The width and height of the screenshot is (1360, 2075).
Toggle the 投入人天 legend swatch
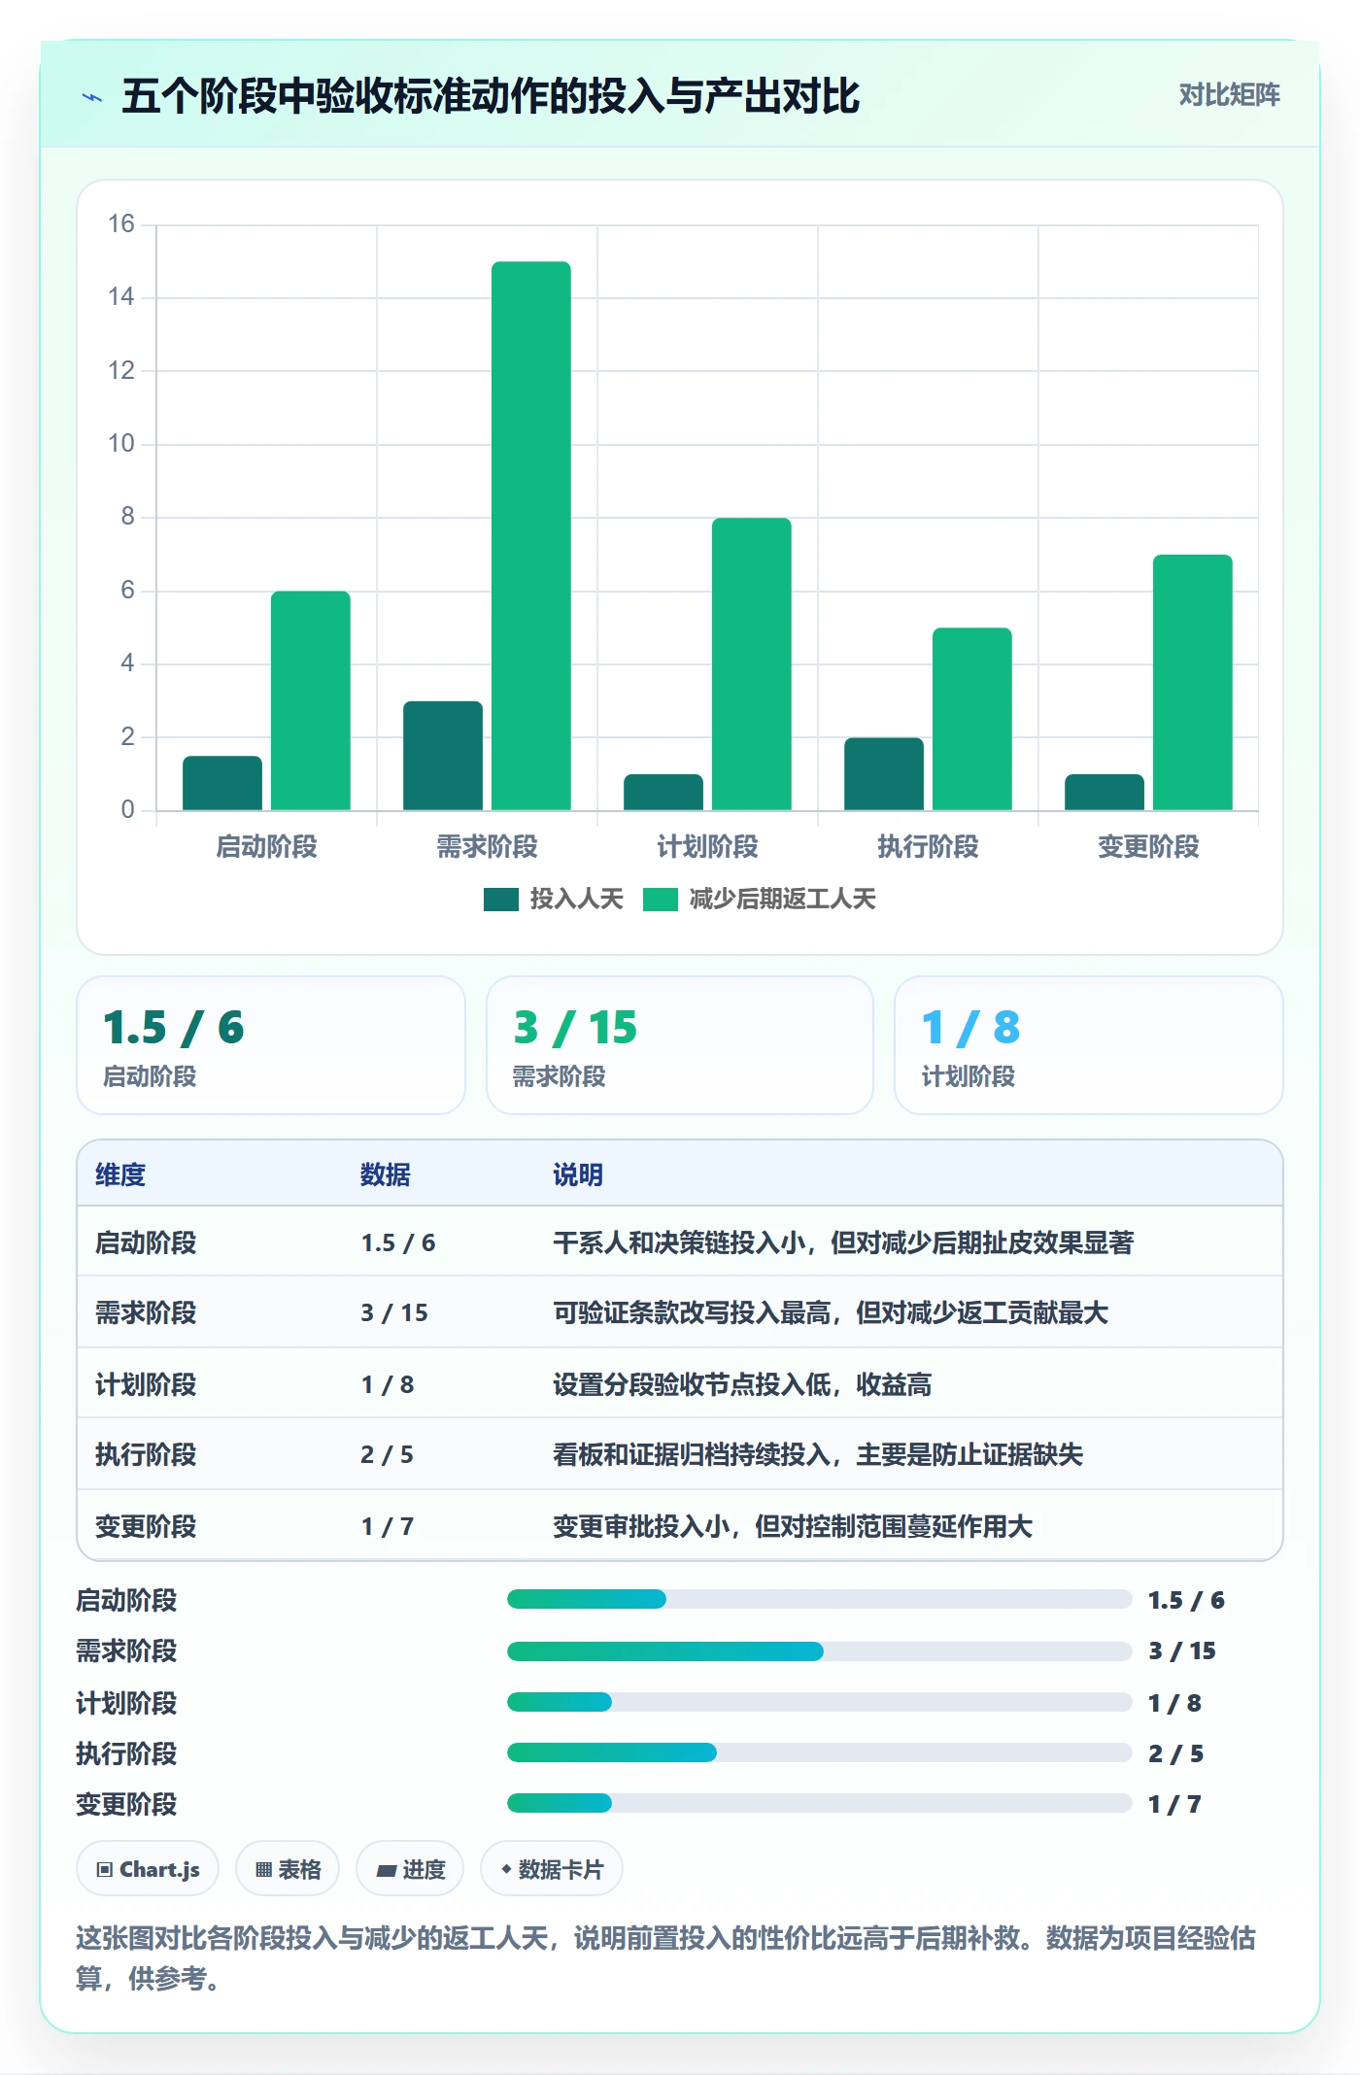click(x=500, y=900)
